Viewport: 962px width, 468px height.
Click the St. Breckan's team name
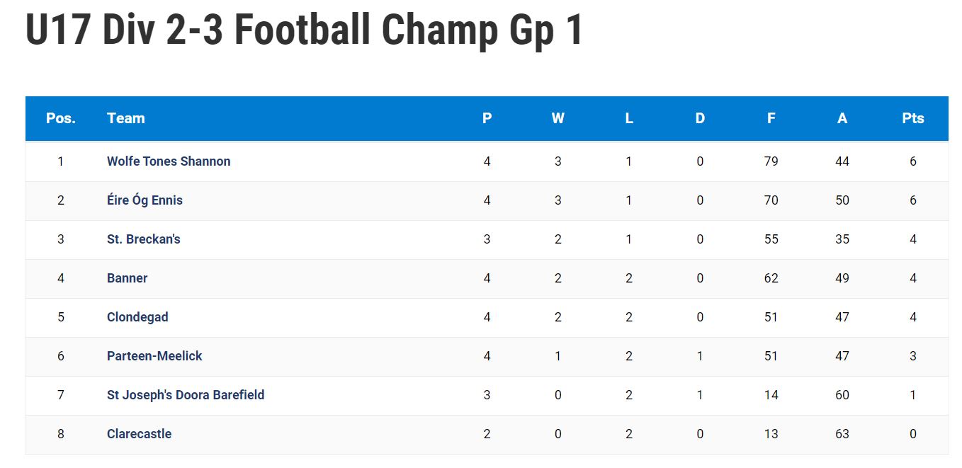coord(144,239)
